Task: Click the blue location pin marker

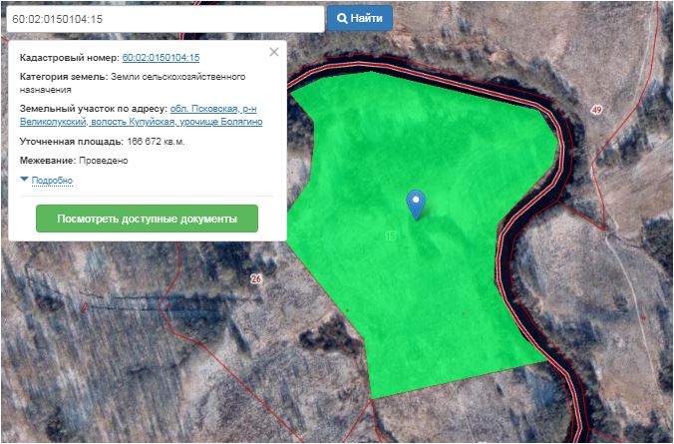Action: point(416,205)
